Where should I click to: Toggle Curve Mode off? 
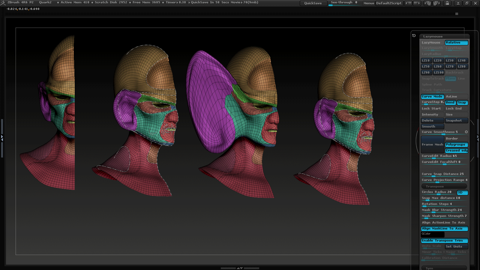tap(432, 97)
